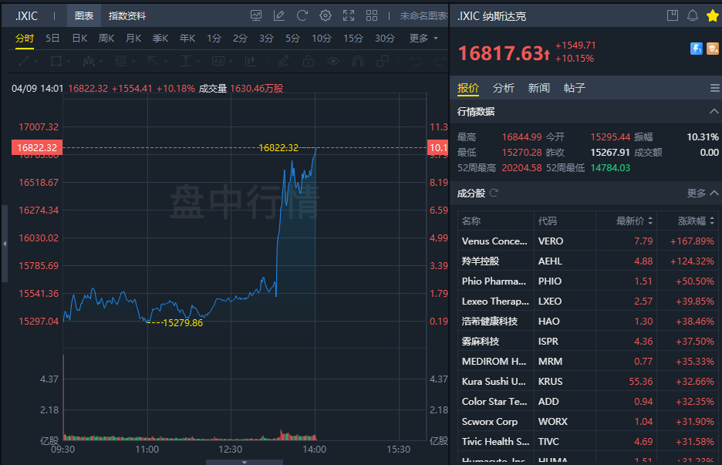Refresh the chart with the reload icon
Viewport: 722px width, 465px height.
pos(302,15)
